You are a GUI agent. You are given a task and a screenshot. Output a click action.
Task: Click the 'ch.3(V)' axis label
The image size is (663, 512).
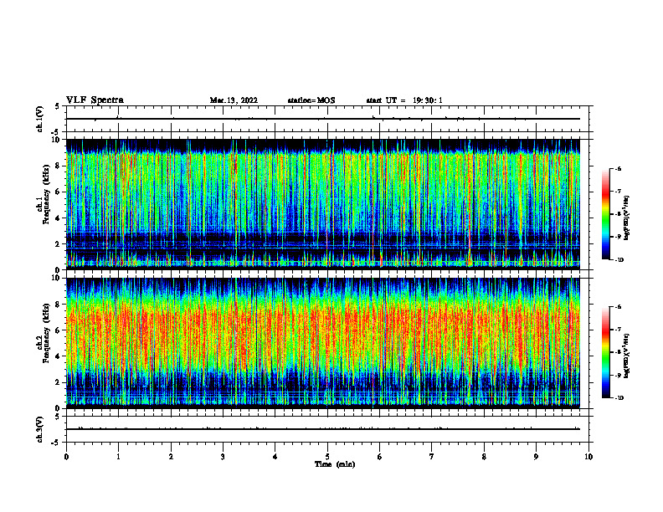tap(40, 429)
